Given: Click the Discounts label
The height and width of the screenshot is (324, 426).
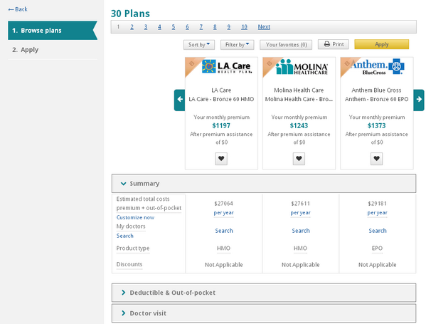Looking at the screenshot, I should (x=129, y=264).
